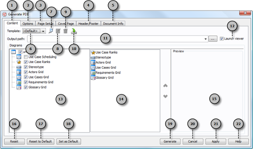Open the Document Info tab
253x149 pixels.
tap(113, 23)
